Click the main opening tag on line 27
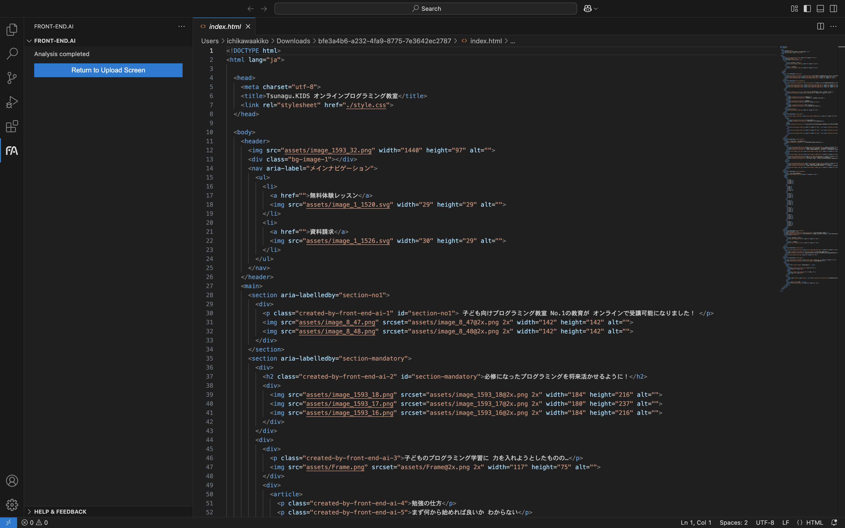 [251, 286]
